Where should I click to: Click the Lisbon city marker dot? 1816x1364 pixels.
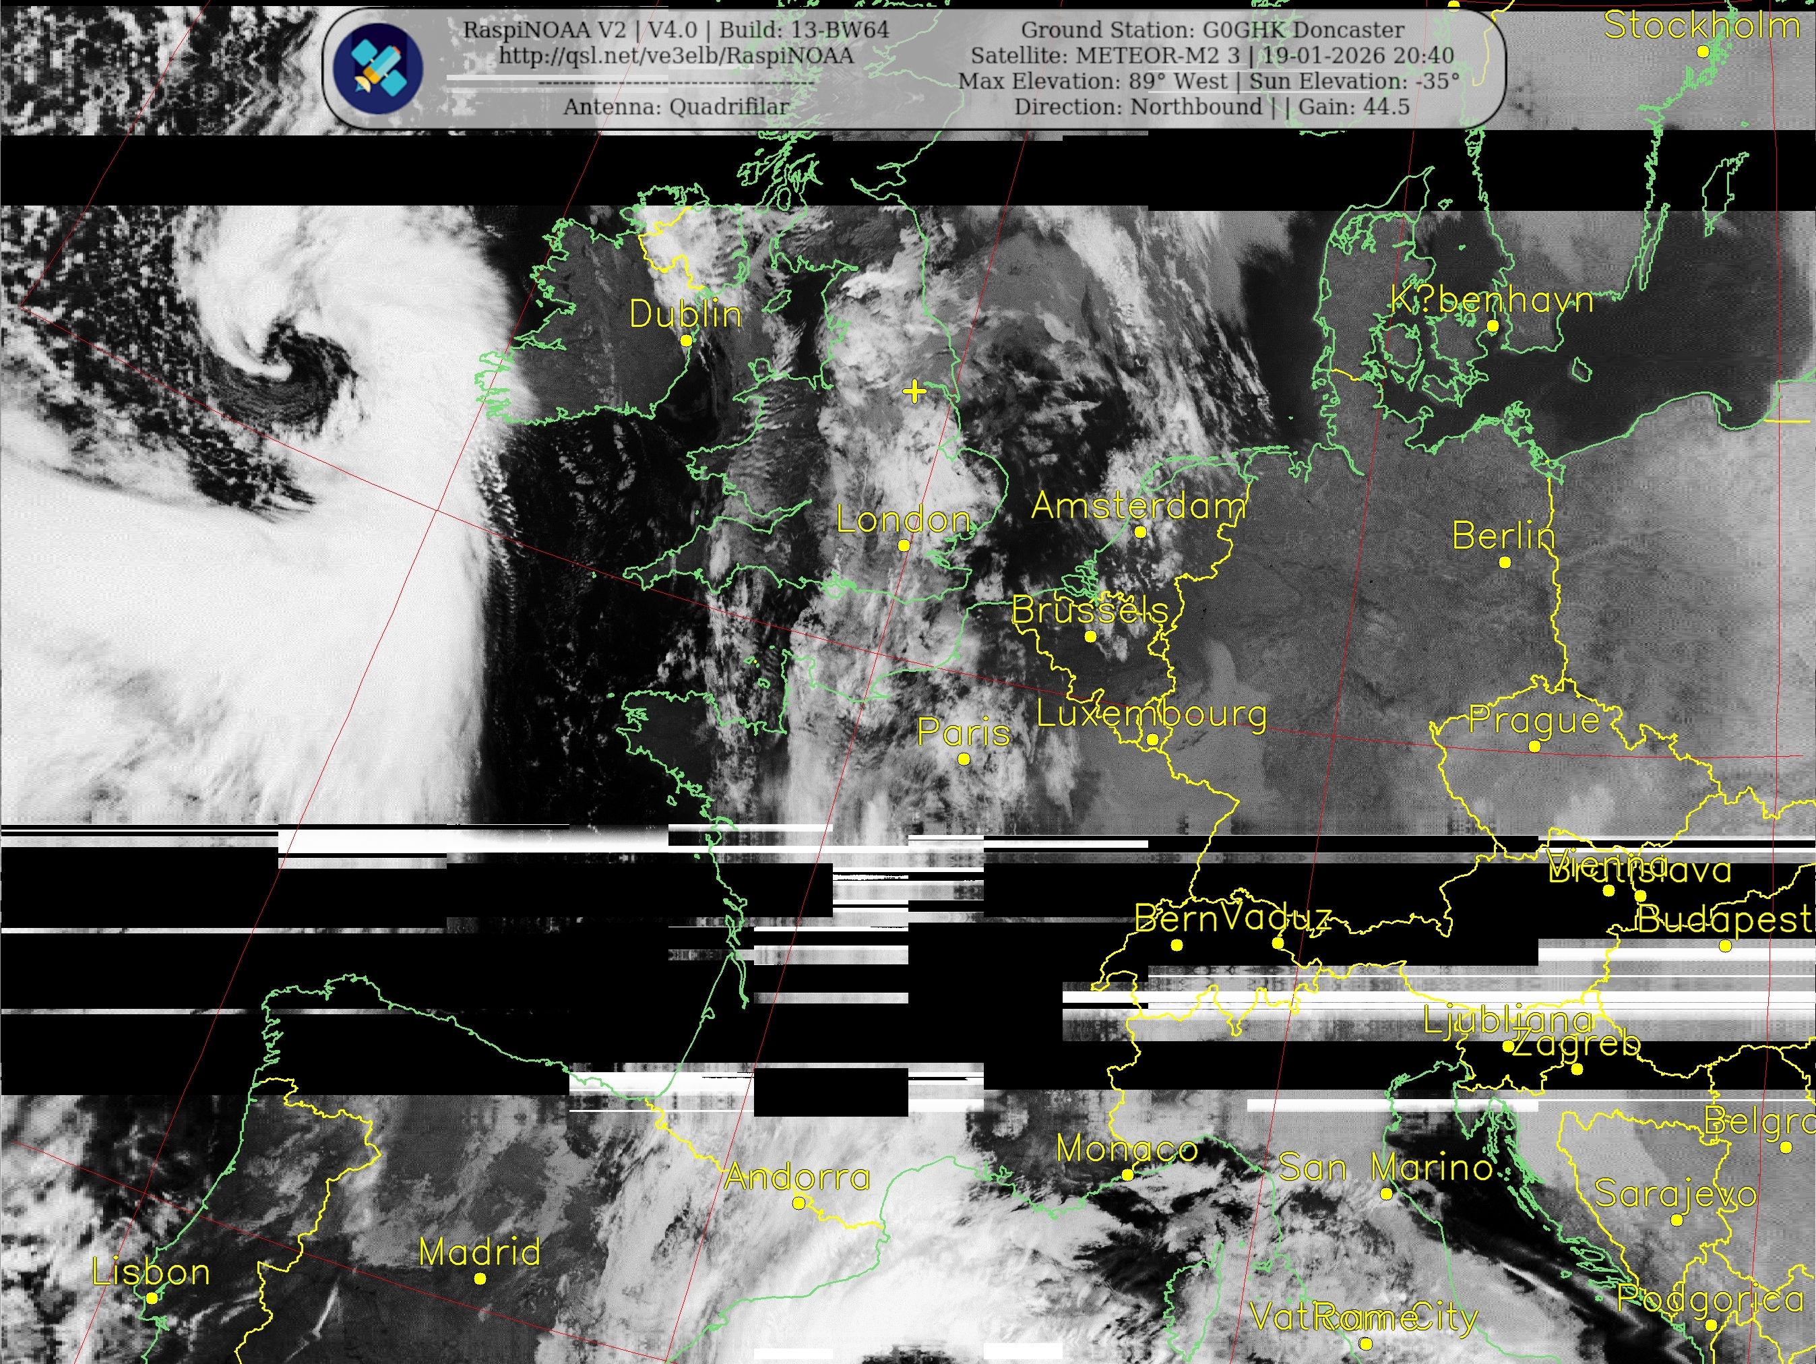(152, 1299)
